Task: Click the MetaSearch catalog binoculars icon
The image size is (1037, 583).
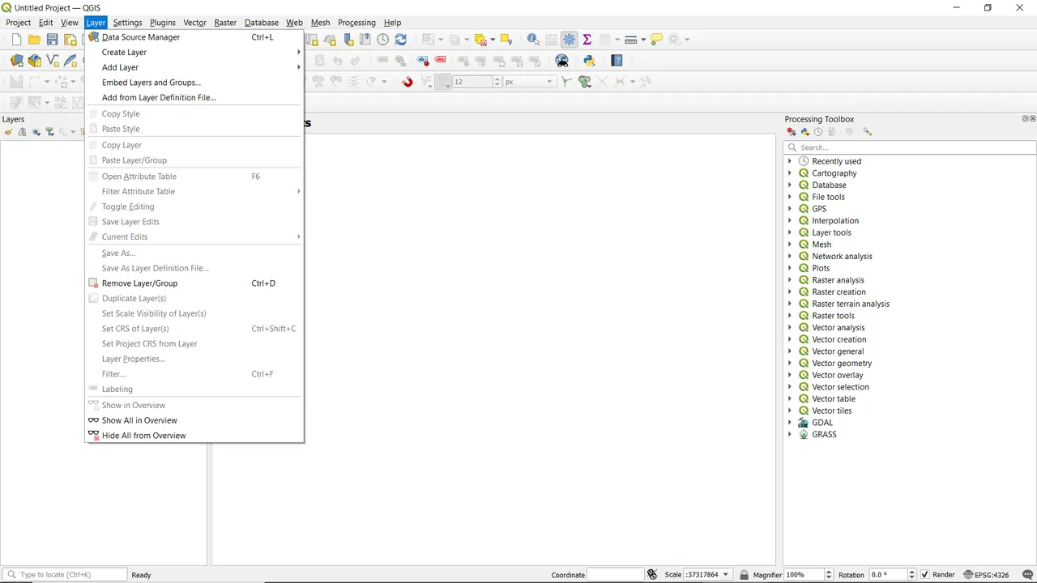Action: [561, 61]
